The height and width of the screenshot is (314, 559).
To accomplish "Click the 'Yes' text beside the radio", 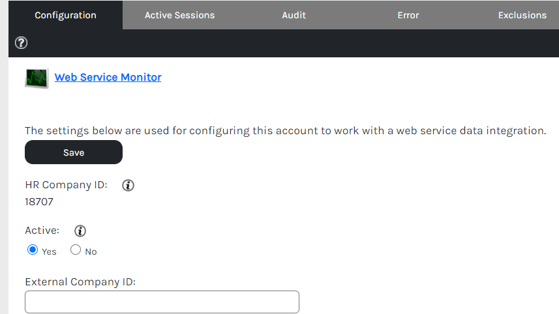I will coord(50,251).
